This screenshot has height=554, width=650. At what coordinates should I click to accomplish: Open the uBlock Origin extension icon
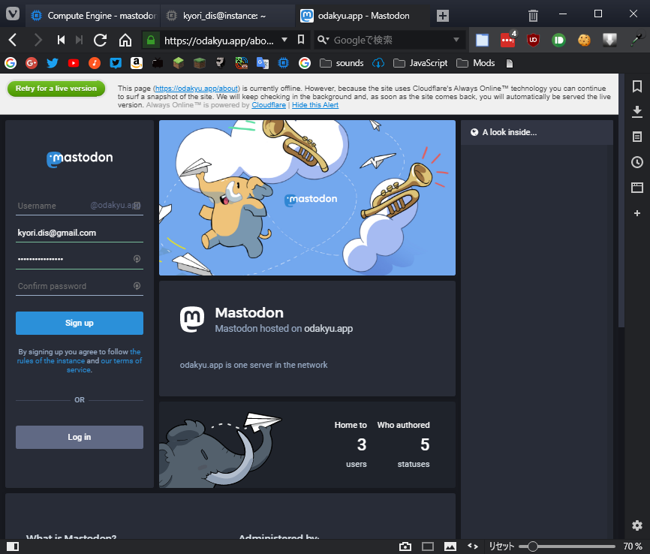coord(533,40)
